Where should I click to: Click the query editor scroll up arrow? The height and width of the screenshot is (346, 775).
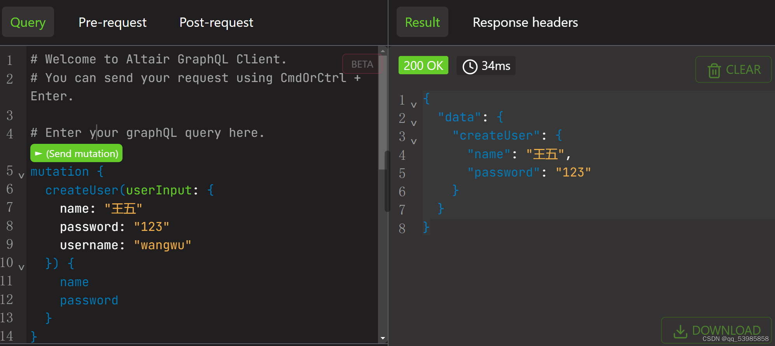(383, 51)
